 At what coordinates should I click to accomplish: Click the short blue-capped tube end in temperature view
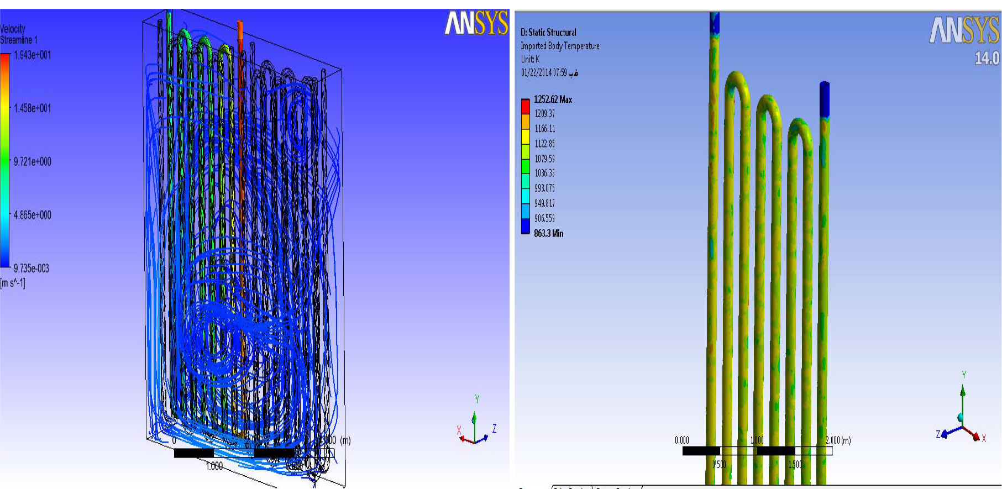[824, 99]
